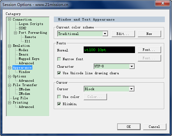Image resolution: width=172 pixels, height=136 pixels.
Task: Select Mapped Keys in the tree
Action: point(29,59)
